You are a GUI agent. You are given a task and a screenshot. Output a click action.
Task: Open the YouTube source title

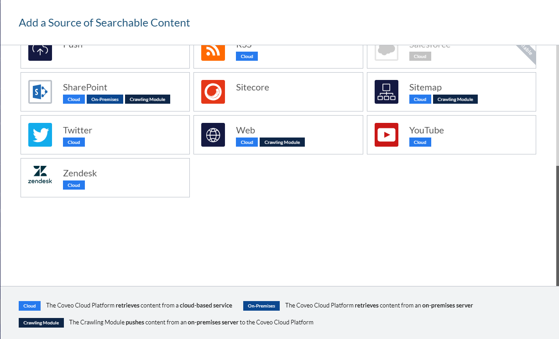coord(427,130)
